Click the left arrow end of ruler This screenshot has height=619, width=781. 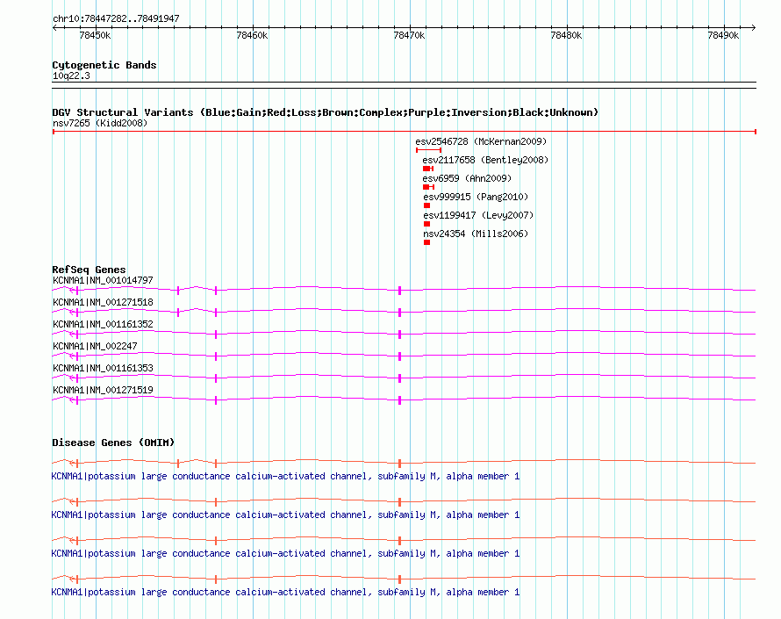pyautogui.click(x=55, y=28)
